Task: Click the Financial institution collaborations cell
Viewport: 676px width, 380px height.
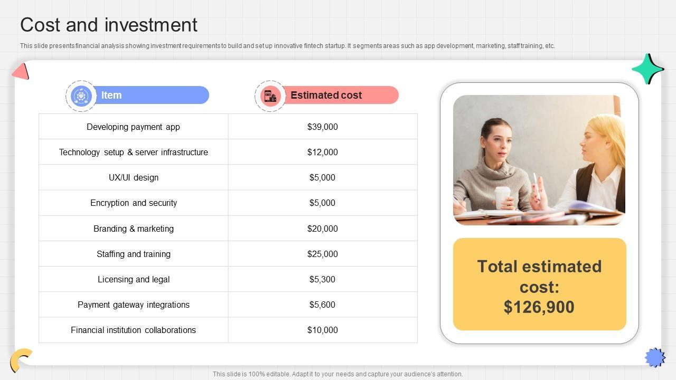Action: point(134,330)
